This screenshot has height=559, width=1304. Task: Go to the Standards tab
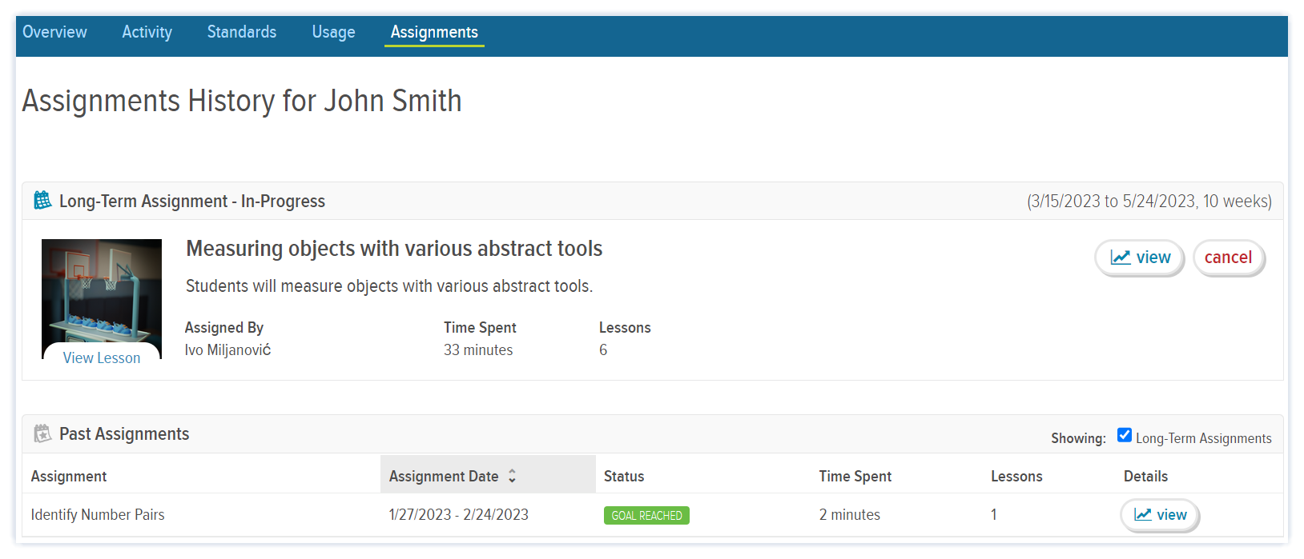pos(242,32)
